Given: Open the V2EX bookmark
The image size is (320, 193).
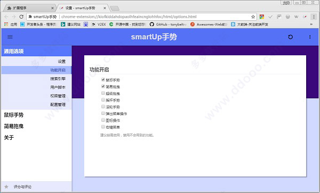Looking at the screenshot, I should tap(99, 24).
